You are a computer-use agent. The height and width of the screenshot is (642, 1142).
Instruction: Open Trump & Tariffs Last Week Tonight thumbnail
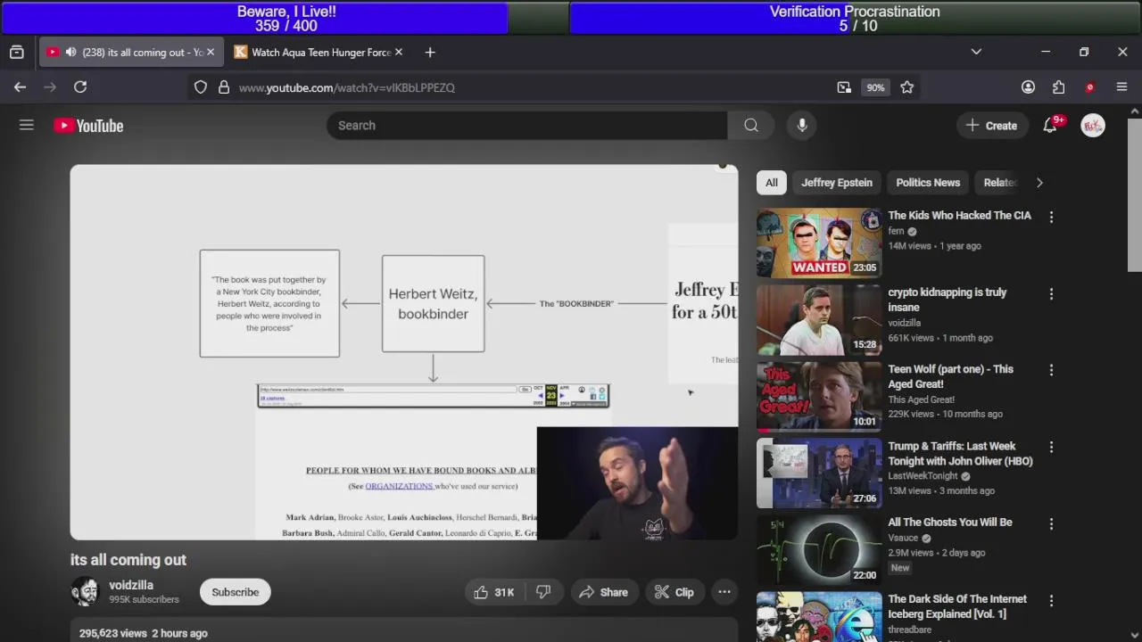click(819, 473)
